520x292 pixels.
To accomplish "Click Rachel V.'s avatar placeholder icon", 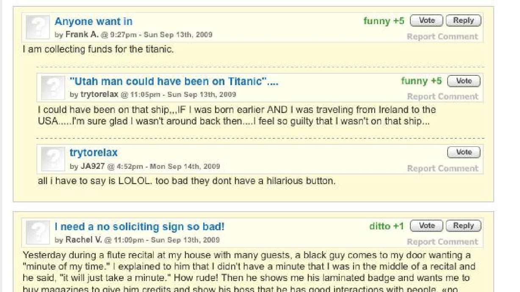I will click(x=37, y=233).
